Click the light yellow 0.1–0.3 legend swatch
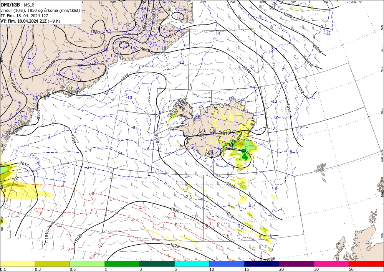384x272 pixels. coord(17,264)
